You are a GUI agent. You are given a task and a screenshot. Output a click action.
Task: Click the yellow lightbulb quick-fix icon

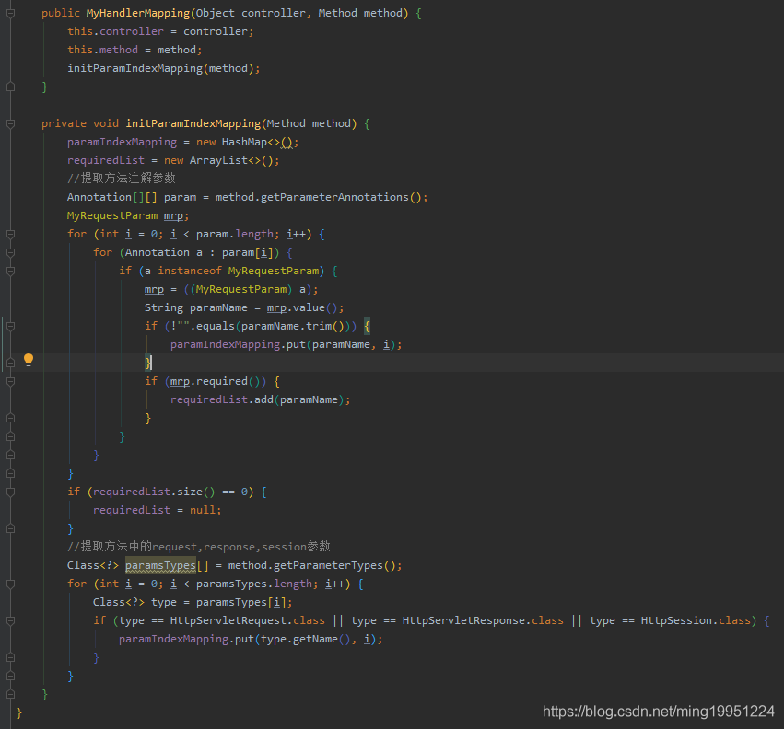(29, 360)
